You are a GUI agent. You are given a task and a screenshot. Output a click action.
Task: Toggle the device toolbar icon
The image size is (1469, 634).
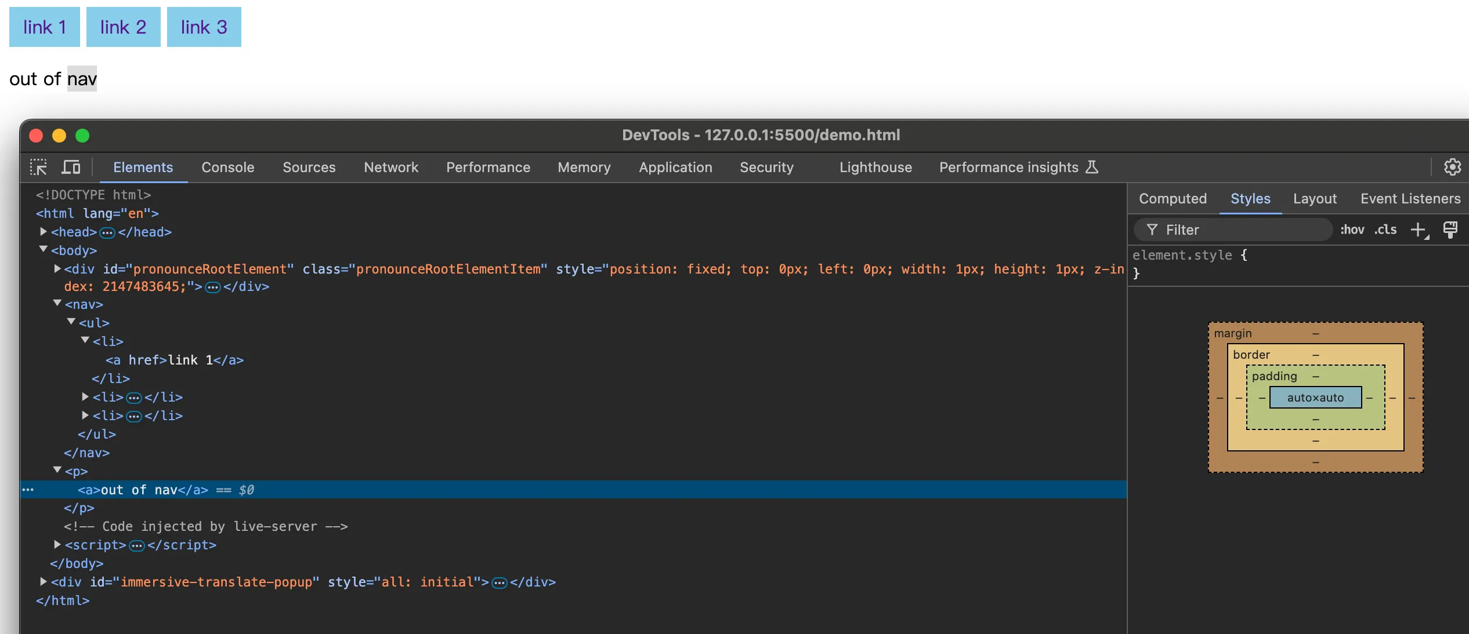(71, 167)
